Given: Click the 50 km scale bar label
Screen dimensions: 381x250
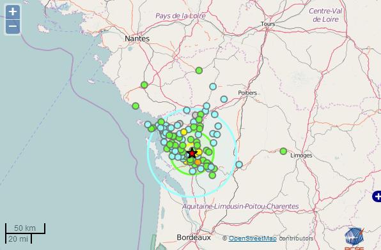Looking at the screenshot, I should [25, 228].
